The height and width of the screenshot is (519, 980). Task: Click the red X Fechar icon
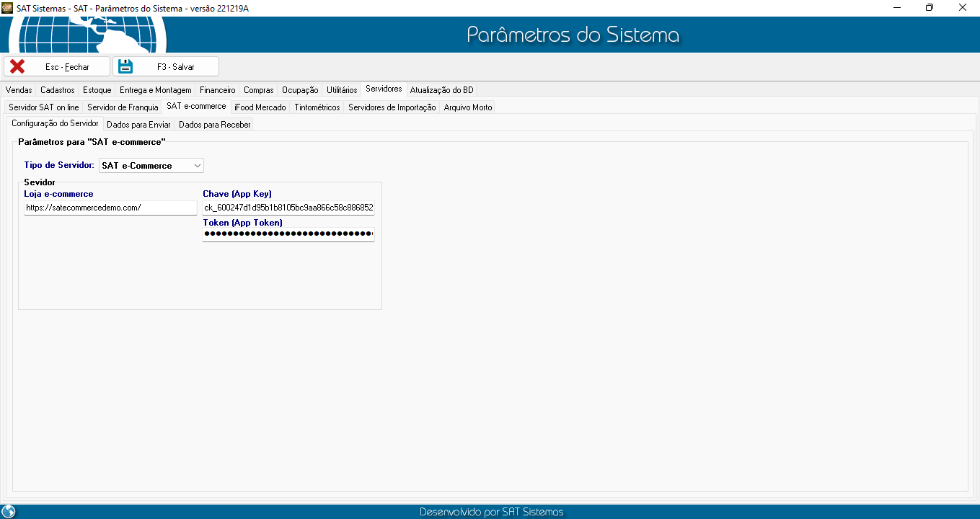(17, 66)
